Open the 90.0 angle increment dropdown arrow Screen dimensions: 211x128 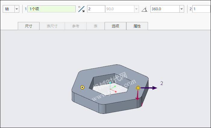point(136,9)
